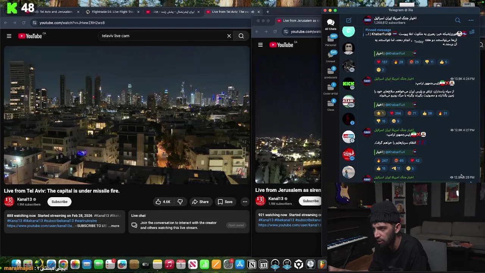The width and height of the screenshot is (485, 273).
Task: Open Unread folder in Telegram sidebar
Action: point(331,56)
